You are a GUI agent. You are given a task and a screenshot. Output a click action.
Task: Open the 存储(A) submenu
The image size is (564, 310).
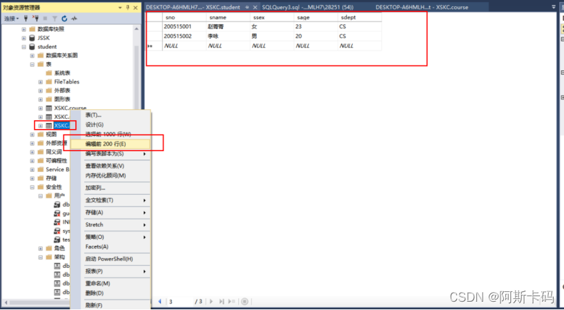(110, 213)
